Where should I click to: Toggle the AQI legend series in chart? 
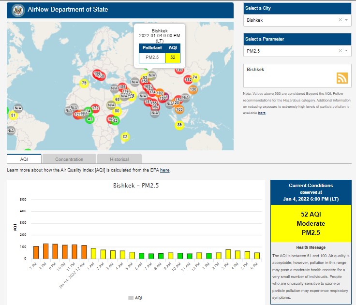tap(135, 298)
